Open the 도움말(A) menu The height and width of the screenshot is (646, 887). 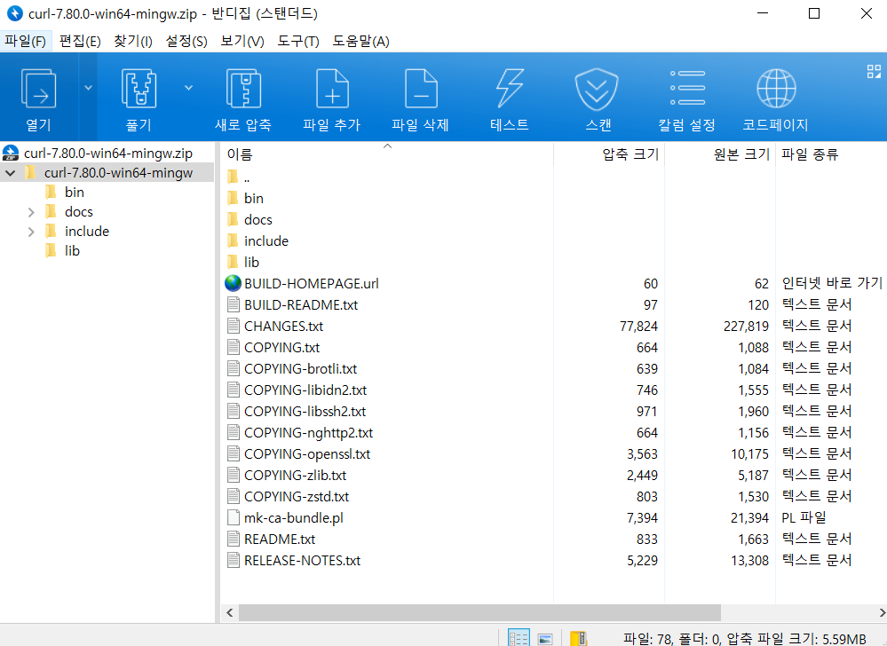point(360,41)
